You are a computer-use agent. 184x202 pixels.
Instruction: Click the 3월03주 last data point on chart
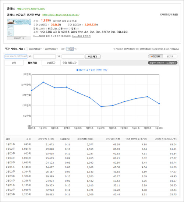coord(159,104)
